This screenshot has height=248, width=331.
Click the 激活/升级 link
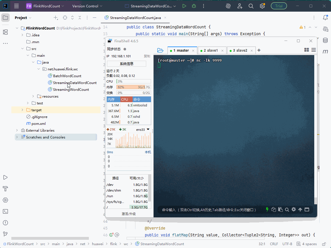pyautogui.click(x=129, y=214)
